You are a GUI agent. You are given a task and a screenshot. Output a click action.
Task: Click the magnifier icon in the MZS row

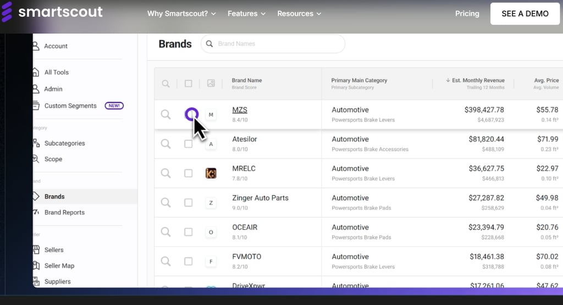click(x=165, y=114)
